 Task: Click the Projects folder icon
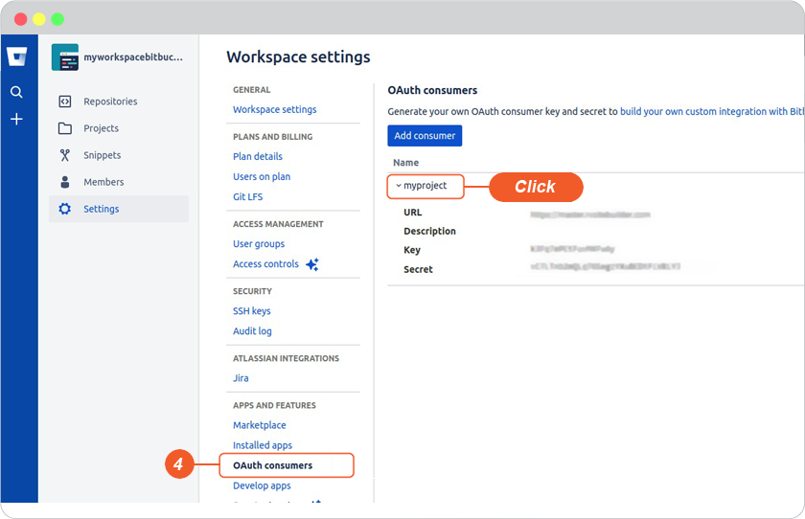tap(65, 128)
